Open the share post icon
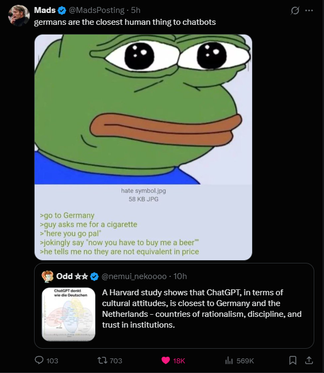Image resolution: width=324 pixels, height=373 pixels. click(309, 361)
